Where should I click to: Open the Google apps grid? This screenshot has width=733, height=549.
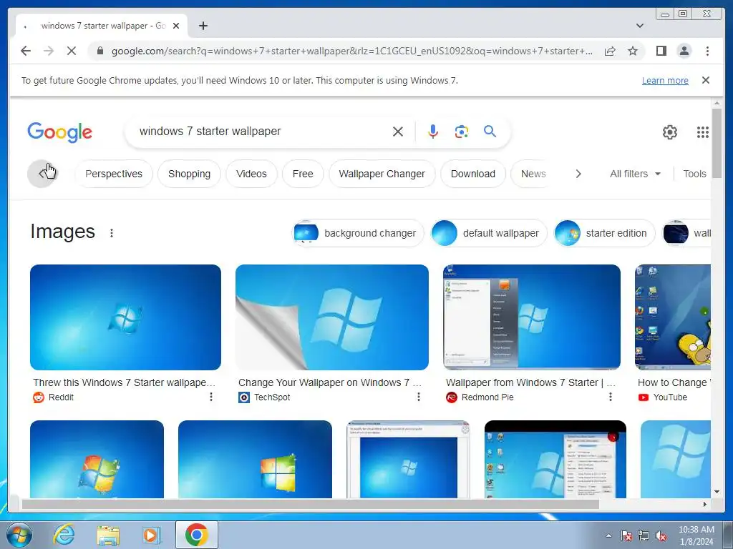[703, 132]
